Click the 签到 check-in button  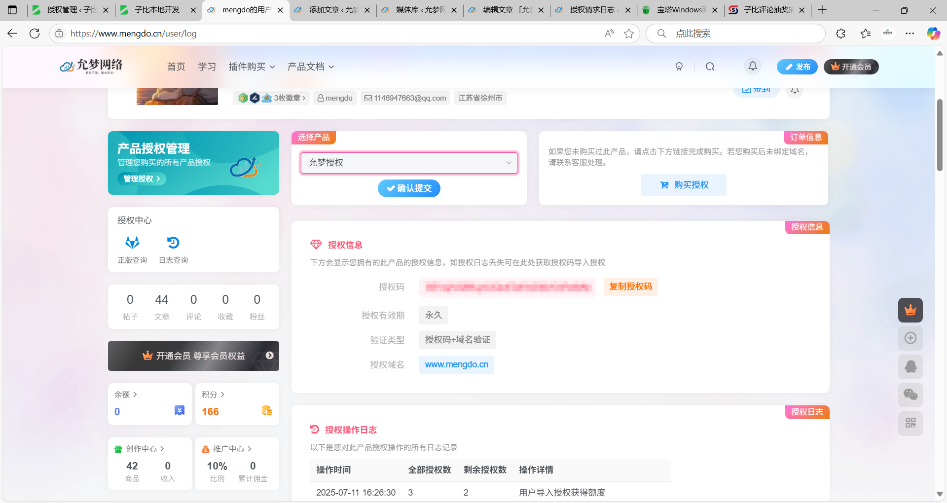tap(757, 90)
